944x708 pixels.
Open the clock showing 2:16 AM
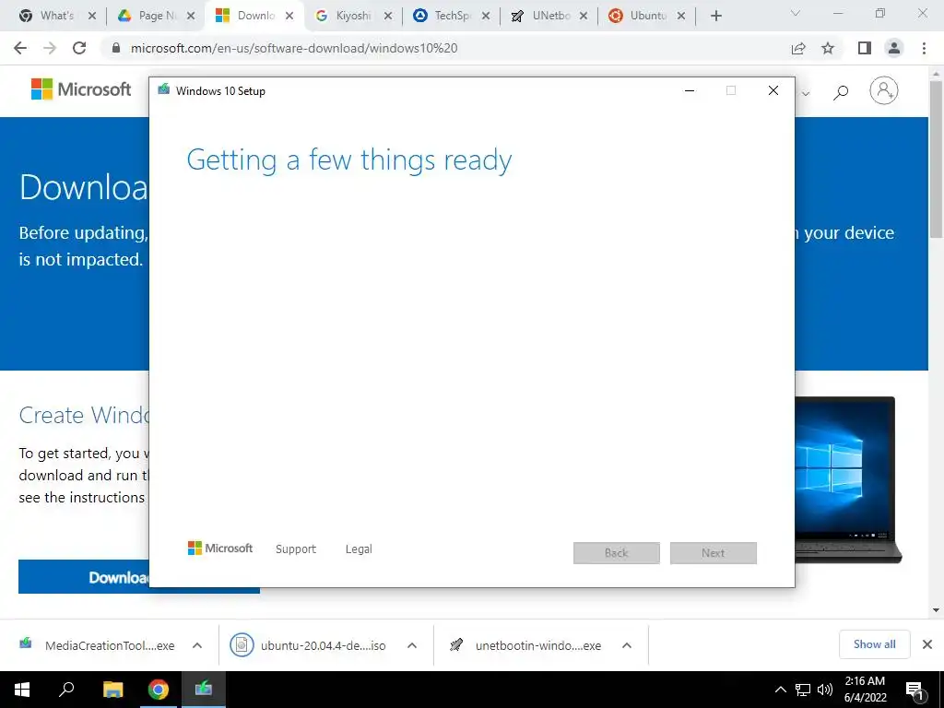point(865,690)
